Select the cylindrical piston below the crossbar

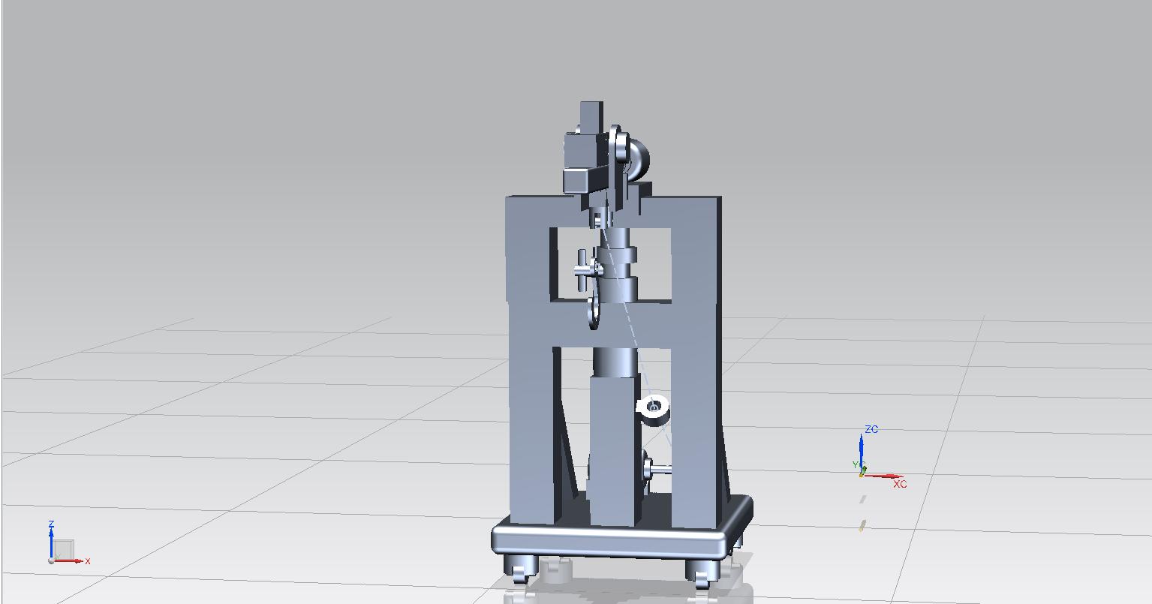615,362
